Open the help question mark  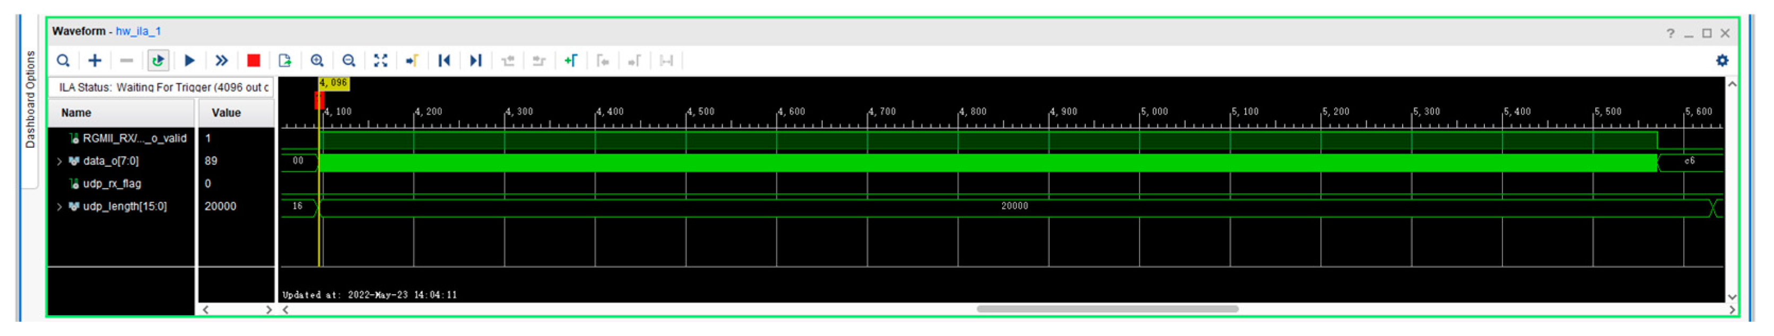(1671, 33)
